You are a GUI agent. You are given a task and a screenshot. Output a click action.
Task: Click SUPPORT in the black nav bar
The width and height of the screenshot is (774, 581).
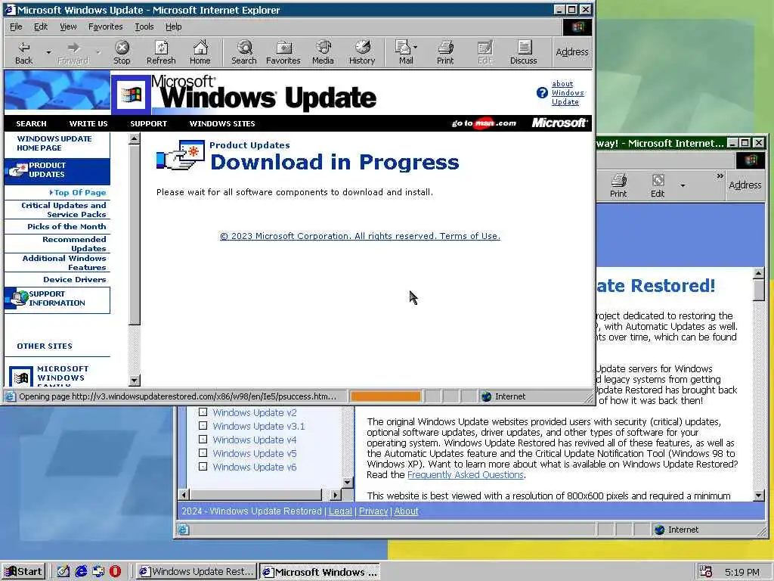click(149, 123)
